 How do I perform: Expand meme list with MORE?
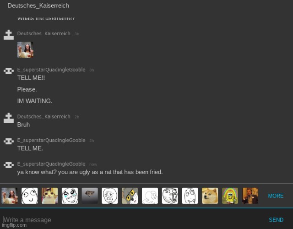point(276,196)
